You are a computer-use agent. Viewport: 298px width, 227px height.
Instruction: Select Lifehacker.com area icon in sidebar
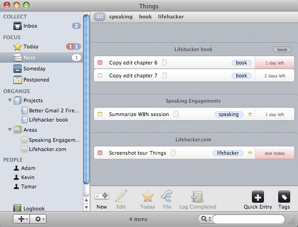[x=24, y=149]
